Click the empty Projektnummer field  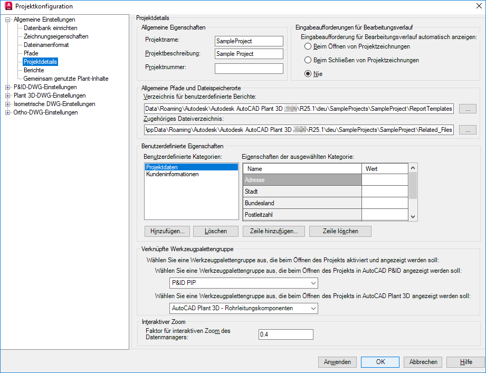249,69
